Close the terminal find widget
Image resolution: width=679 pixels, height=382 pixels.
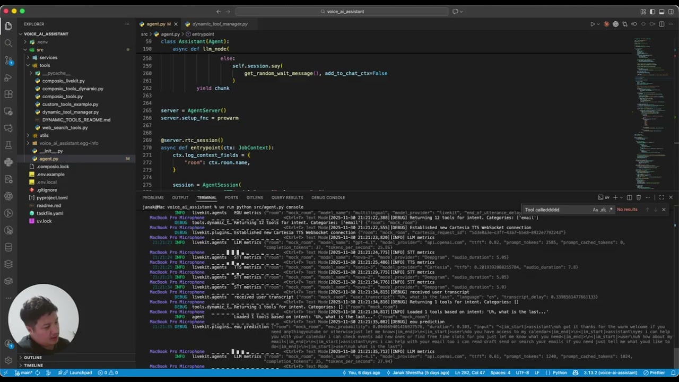coord(664,210)
